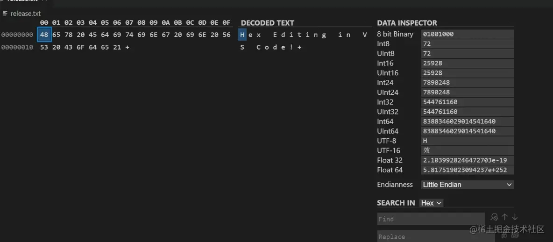Click row offset 00000010

(17, 47)
